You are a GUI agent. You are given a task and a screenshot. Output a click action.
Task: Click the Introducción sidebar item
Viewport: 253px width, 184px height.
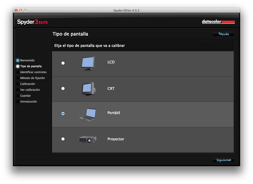click(x=28, y=102)
